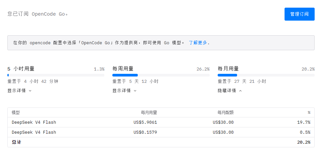The height and width of the screenshot is (148, 323).
Task: Click 重置于 27 天 21 小时 text
Action: [242, 81]
